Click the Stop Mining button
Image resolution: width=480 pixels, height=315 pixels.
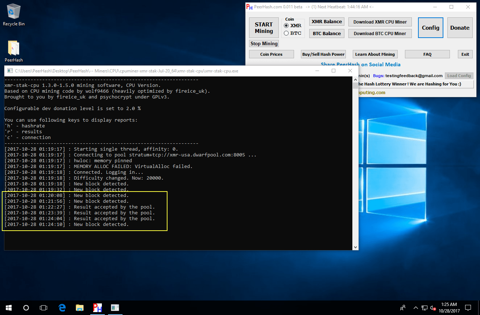click(x=264, y=43)
